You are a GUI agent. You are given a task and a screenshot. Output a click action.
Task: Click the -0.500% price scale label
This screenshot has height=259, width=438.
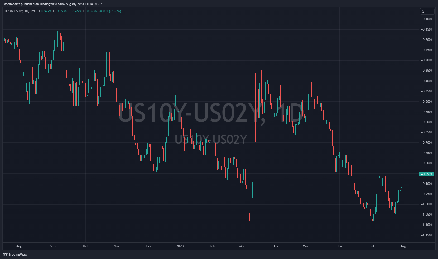(426, 102)
